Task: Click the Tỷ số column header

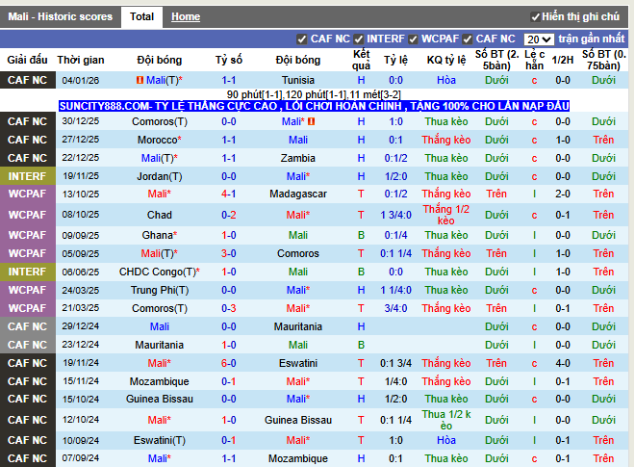Action: pyautogui.click(x=229, y=60)
